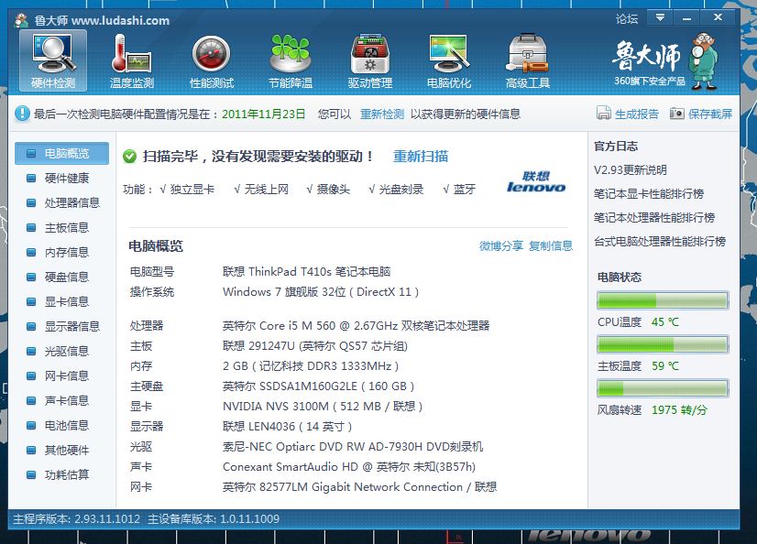Image resolution: width=757 pixels, height=544 pixels.
Task: Click the Lenovo brand logo
Action: (536, 182)
